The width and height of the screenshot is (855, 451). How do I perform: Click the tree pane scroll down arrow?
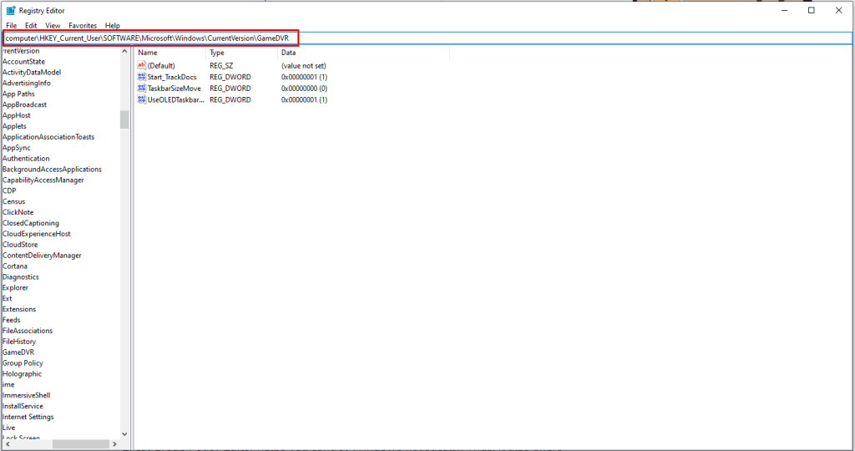point(124,434)
